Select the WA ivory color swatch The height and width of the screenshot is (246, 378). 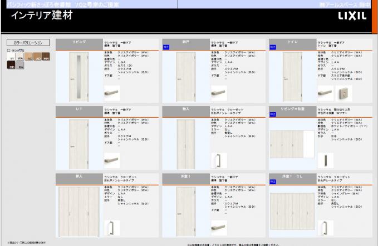point(20,57)
